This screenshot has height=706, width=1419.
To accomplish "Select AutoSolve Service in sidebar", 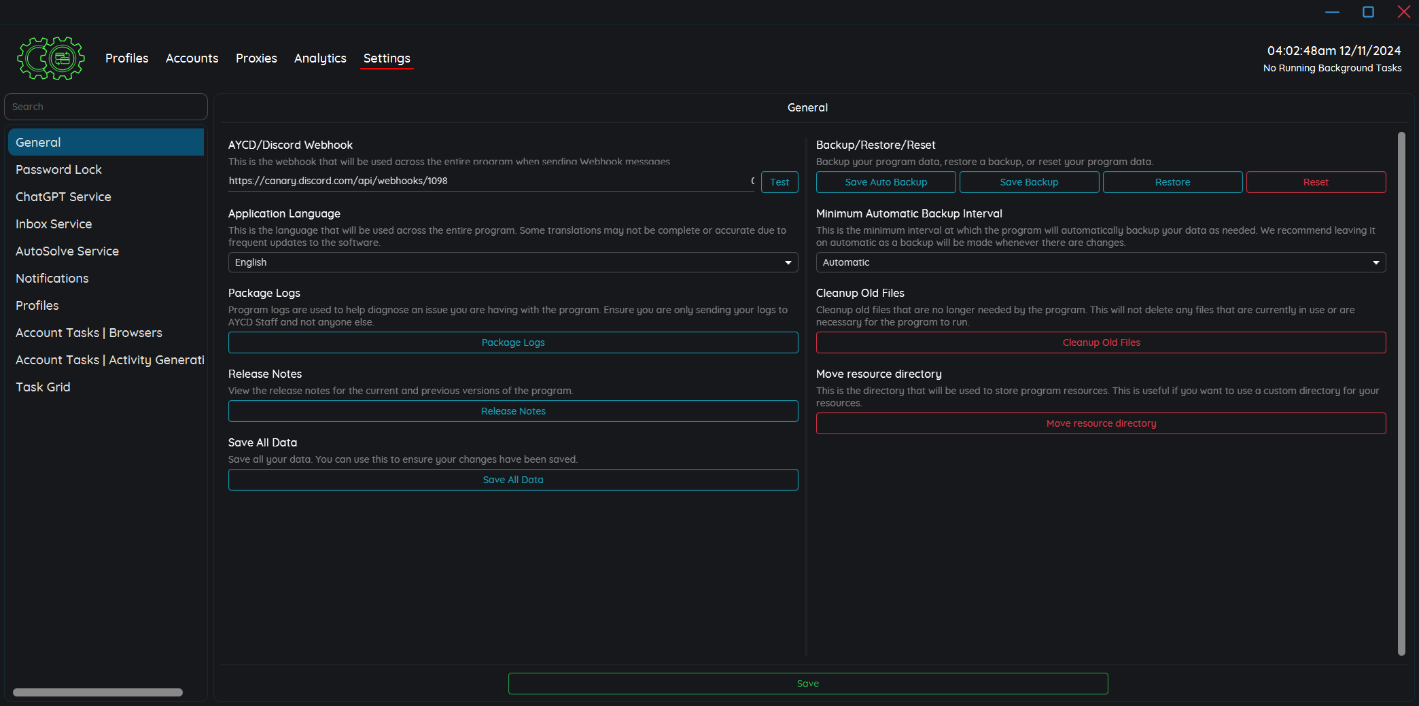I will click(67, 251).
